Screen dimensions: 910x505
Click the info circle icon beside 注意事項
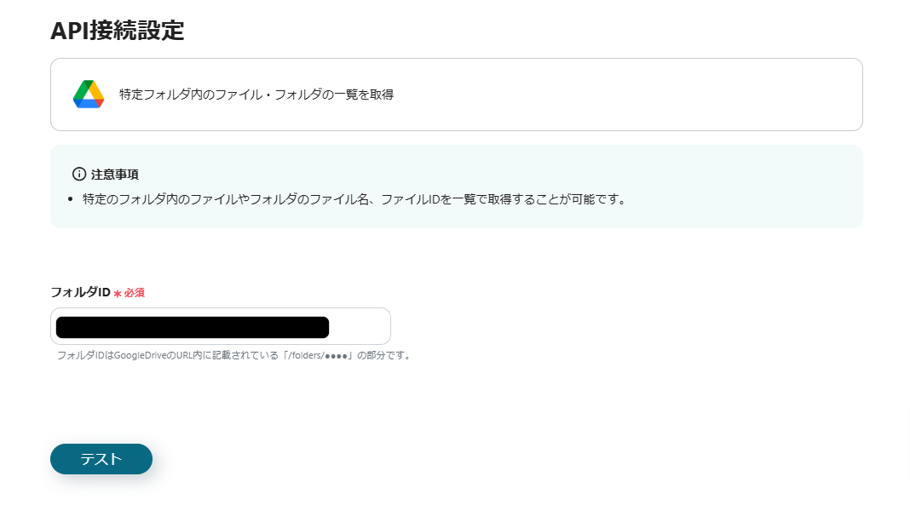tap(79, 174)
